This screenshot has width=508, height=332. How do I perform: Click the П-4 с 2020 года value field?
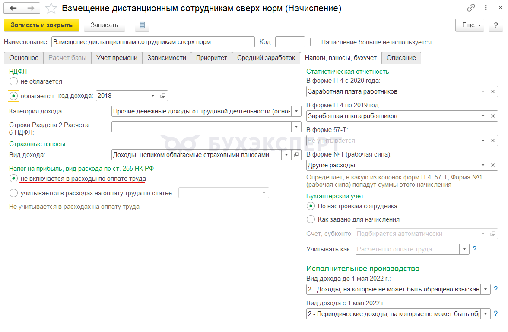tap(392, 91)
